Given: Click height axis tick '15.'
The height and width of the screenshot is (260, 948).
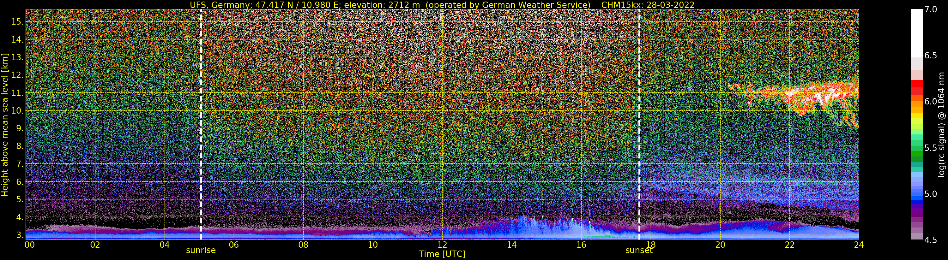Looking at the screenshot, I should [x=17, y=22].
